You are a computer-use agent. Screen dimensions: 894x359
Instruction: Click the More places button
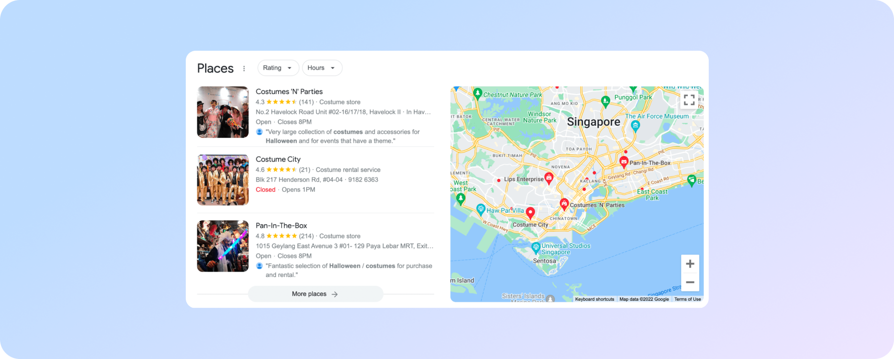tap(315, 294)
